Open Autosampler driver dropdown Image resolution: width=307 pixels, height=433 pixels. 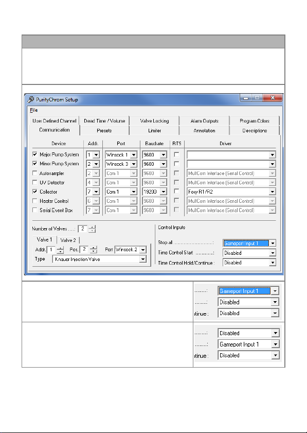coord(272,174)
